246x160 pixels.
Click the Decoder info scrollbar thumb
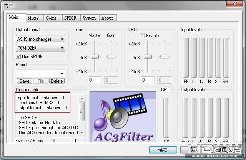(82, 111)
